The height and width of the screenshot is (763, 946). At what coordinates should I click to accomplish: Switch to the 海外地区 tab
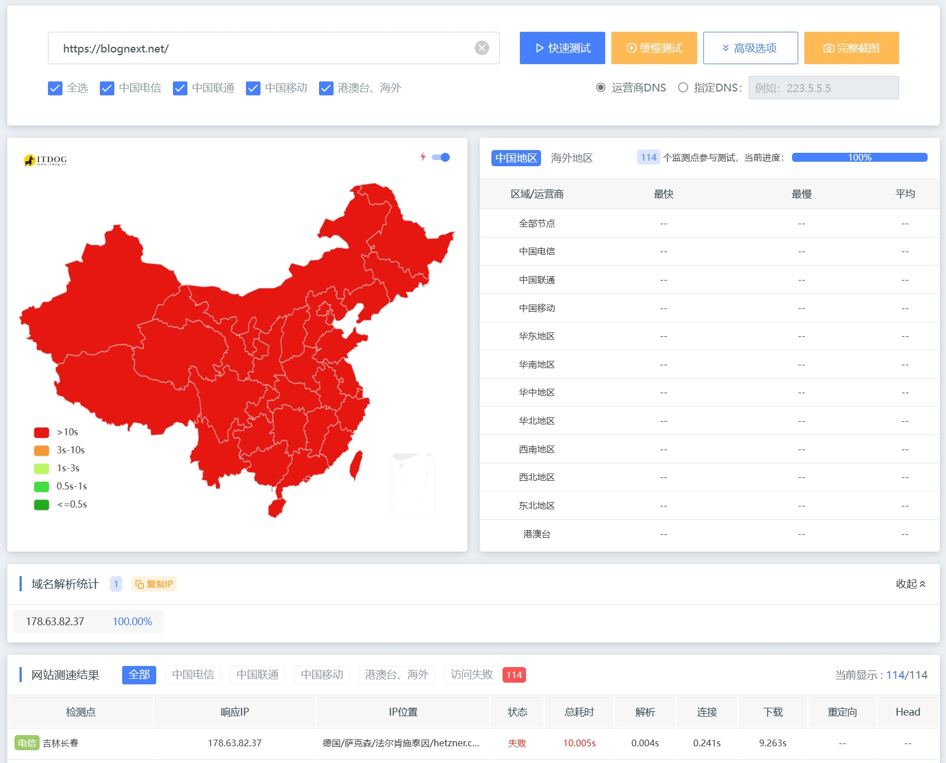point(571,158)
